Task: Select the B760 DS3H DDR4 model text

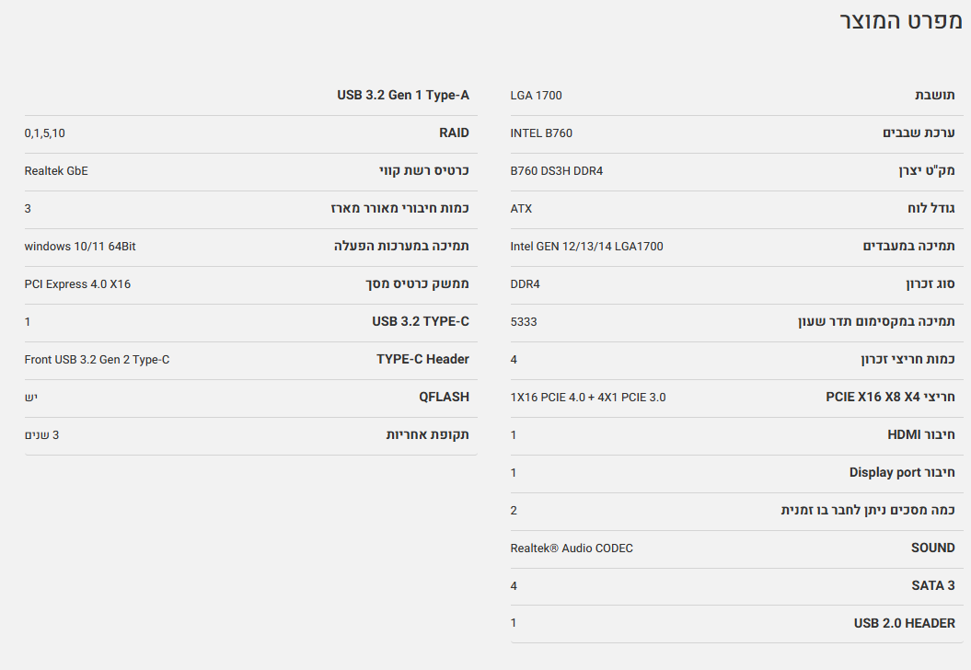Action: pos(556,171)
